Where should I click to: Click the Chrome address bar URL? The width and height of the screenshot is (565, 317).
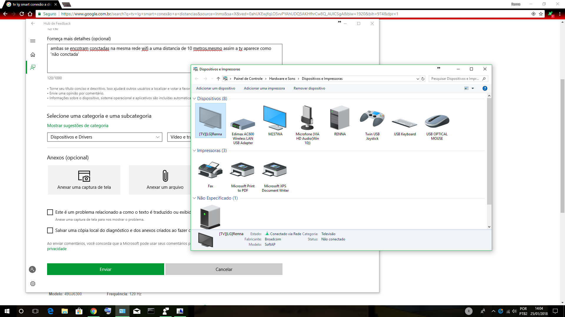tap(230, 14)
